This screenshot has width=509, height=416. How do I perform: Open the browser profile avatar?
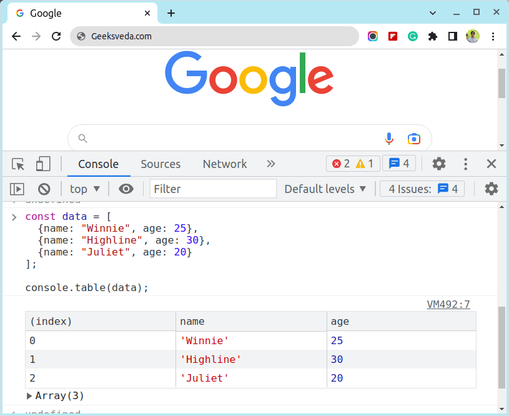473,36
